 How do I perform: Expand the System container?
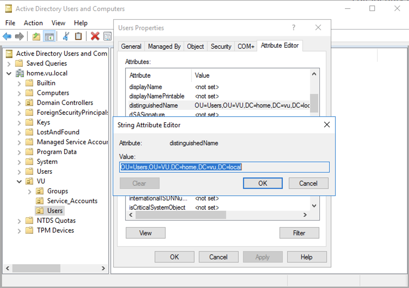click(x=19, y=162)
